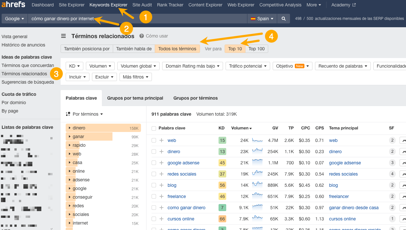Click the plus icon next to keyword dinero

[161, 151]
